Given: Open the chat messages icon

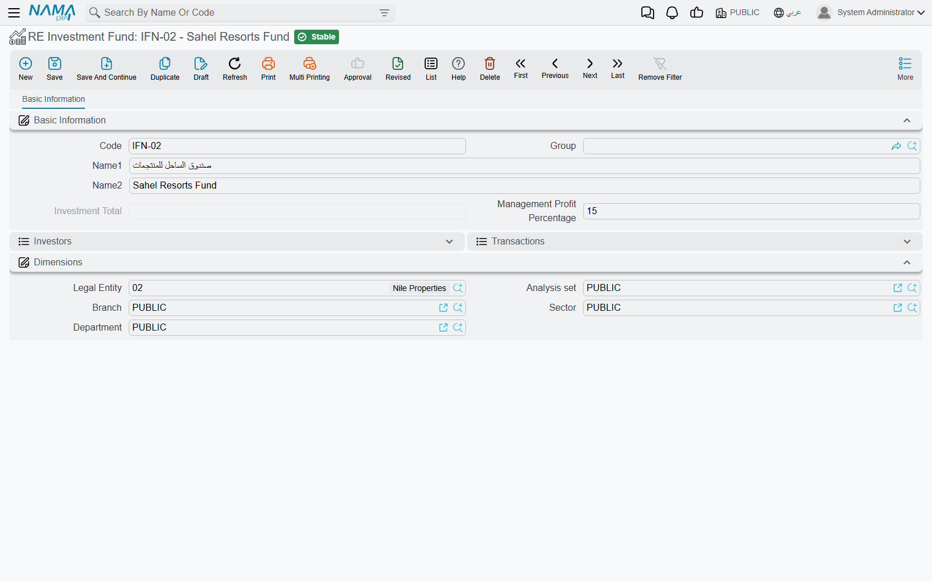Looking at the screenshot, I should click(x=648, y=13).
